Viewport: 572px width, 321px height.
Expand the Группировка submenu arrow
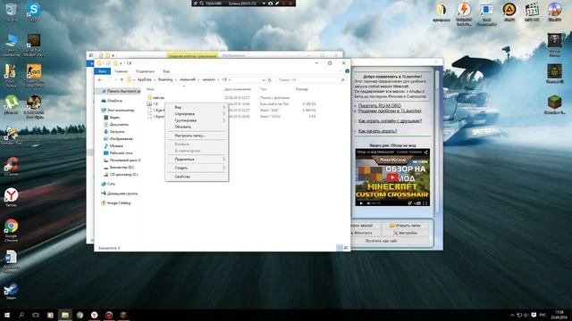pos(224,120)
